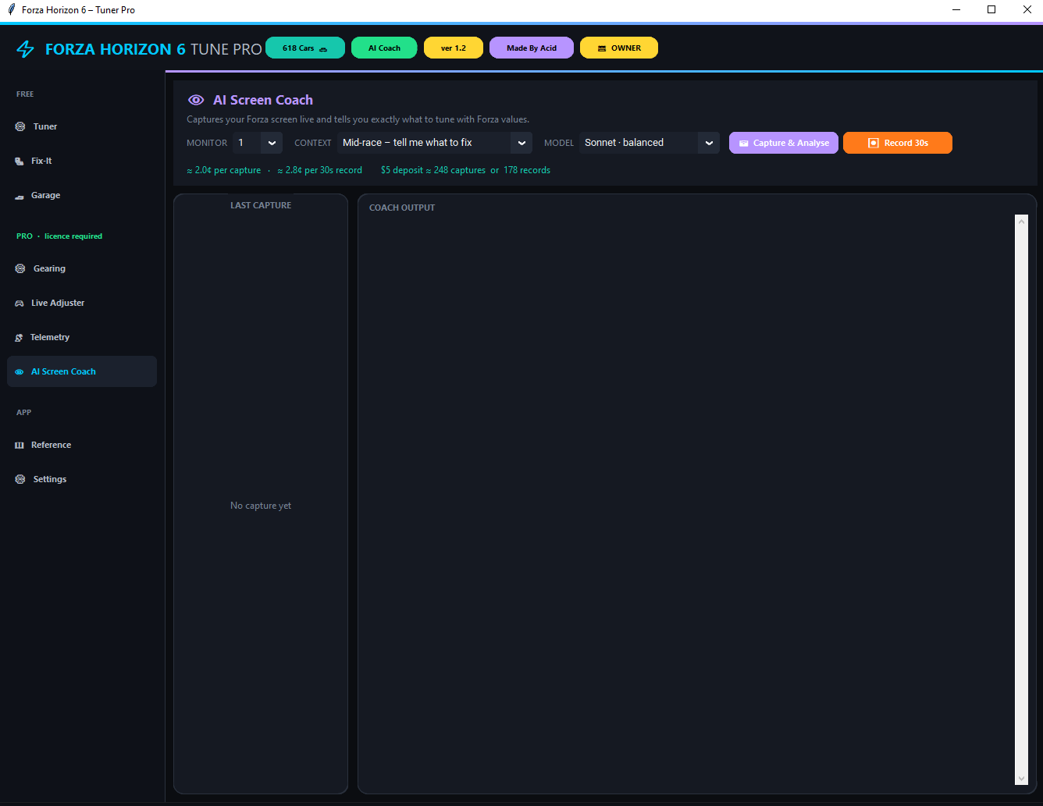Viewport: 1043px width, 806px height.
Task: Open the Tuner page
Action: coord(82,126)
